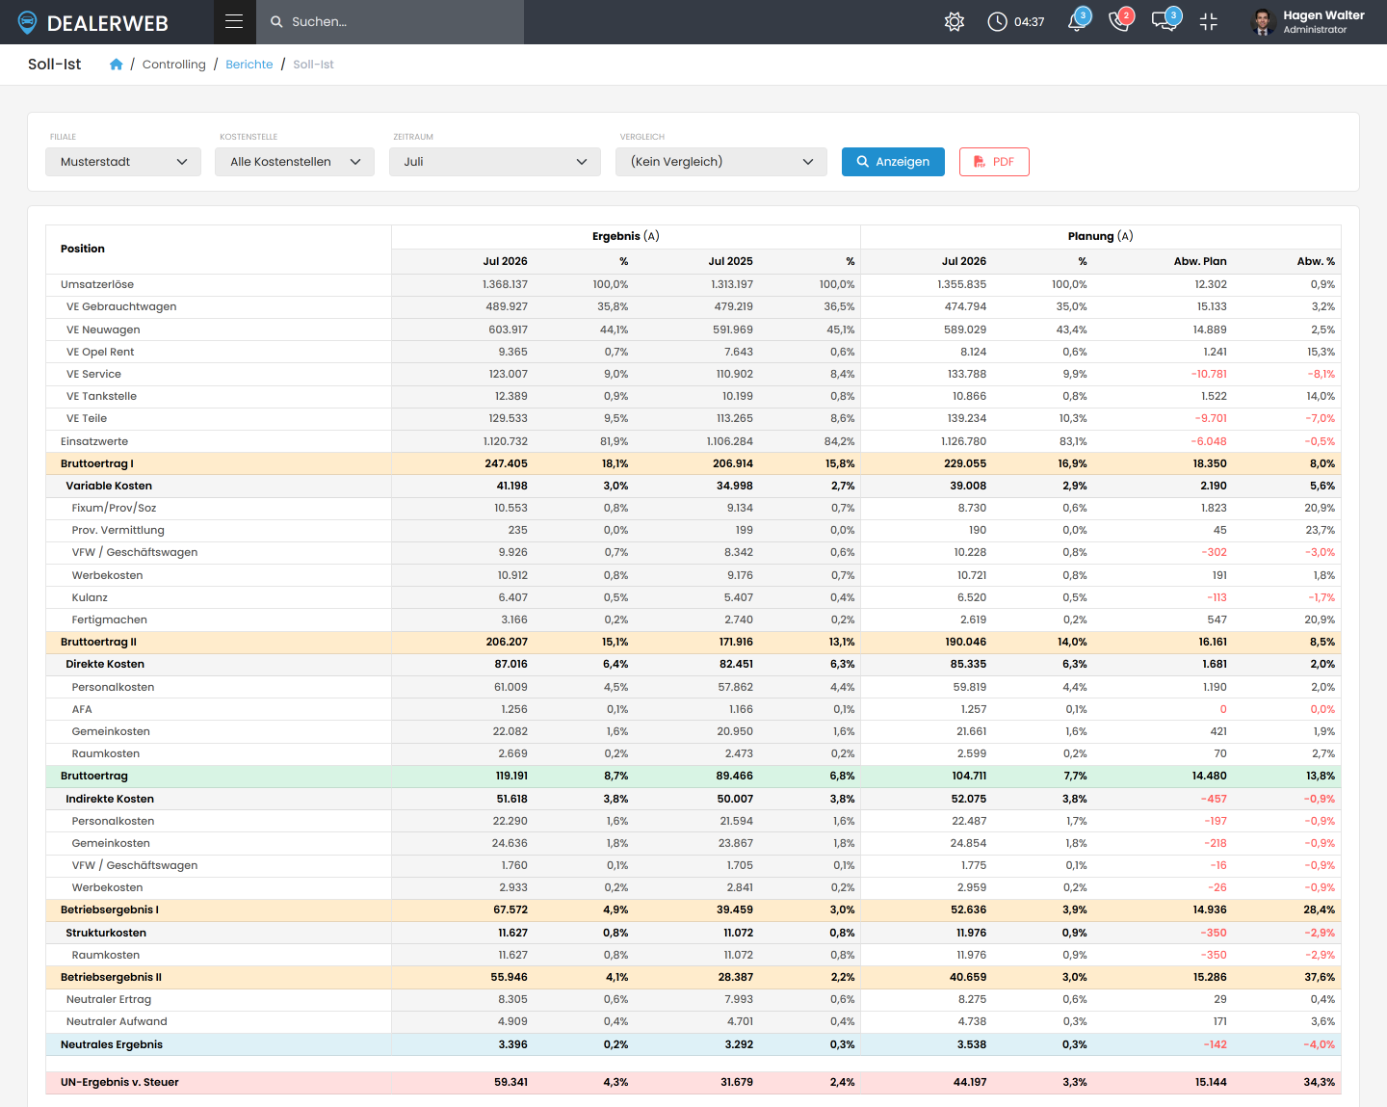Click Hagen Walter user avatar
This screenshot has width=1387, height=1107.
click(x=1264, y=22)
